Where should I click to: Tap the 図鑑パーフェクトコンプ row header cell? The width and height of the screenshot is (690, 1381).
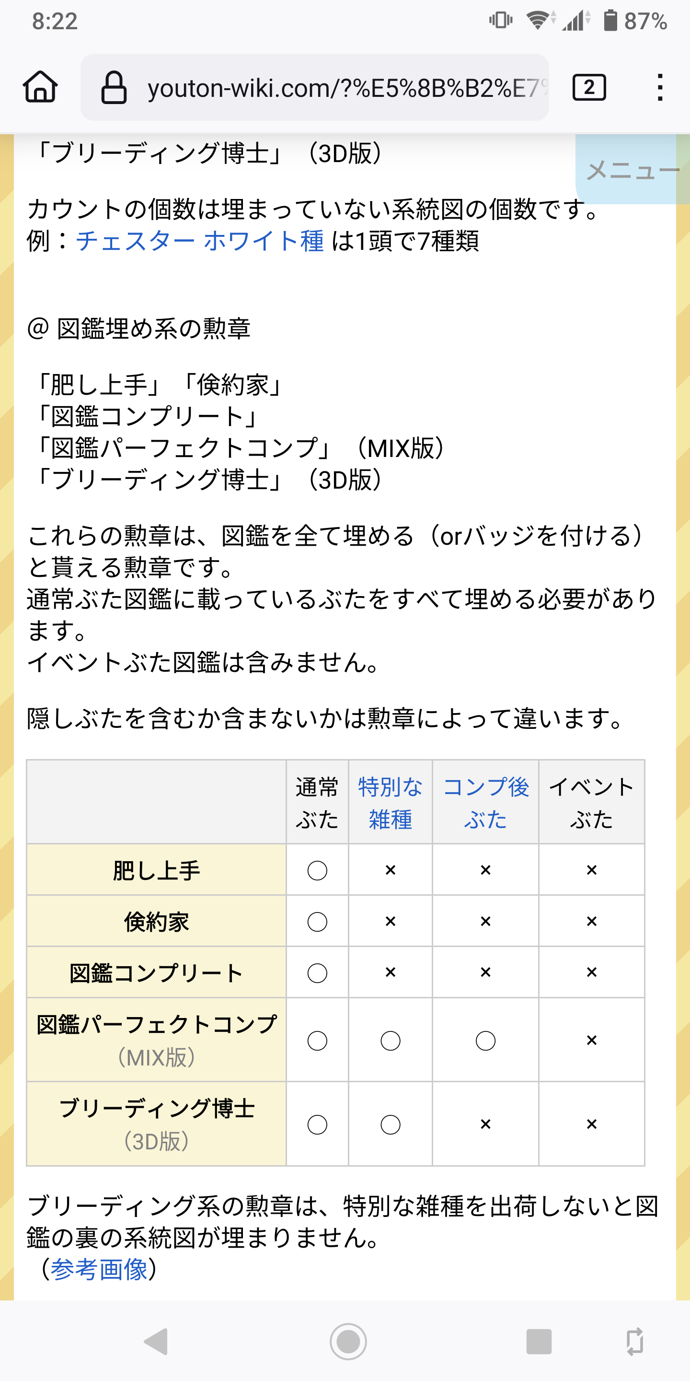[x=156, y=1040]
